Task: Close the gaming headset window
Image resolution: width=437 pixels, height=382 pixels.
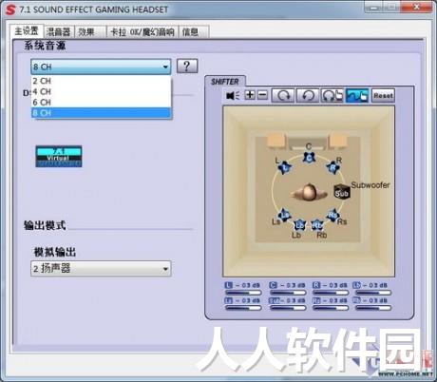Action: (x=417, y=7)
